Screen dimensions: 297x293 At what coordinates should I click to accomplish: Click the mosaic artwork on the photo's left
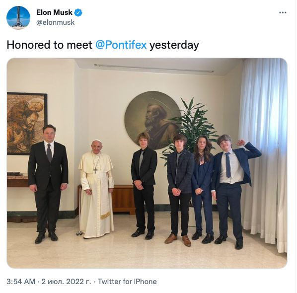(x=26, y=123)
